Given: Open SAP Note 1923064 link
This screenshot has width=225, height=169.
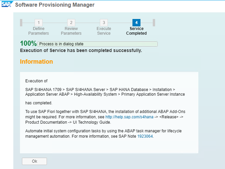Looking at the screenshot, I should click(145, 136).
